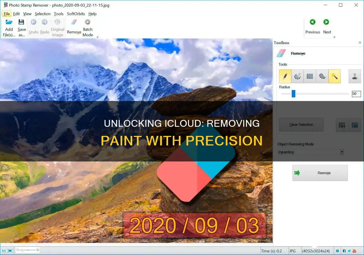Click the Redo arrow icon
Screen dimensions: 364x255
click(44, 22)
